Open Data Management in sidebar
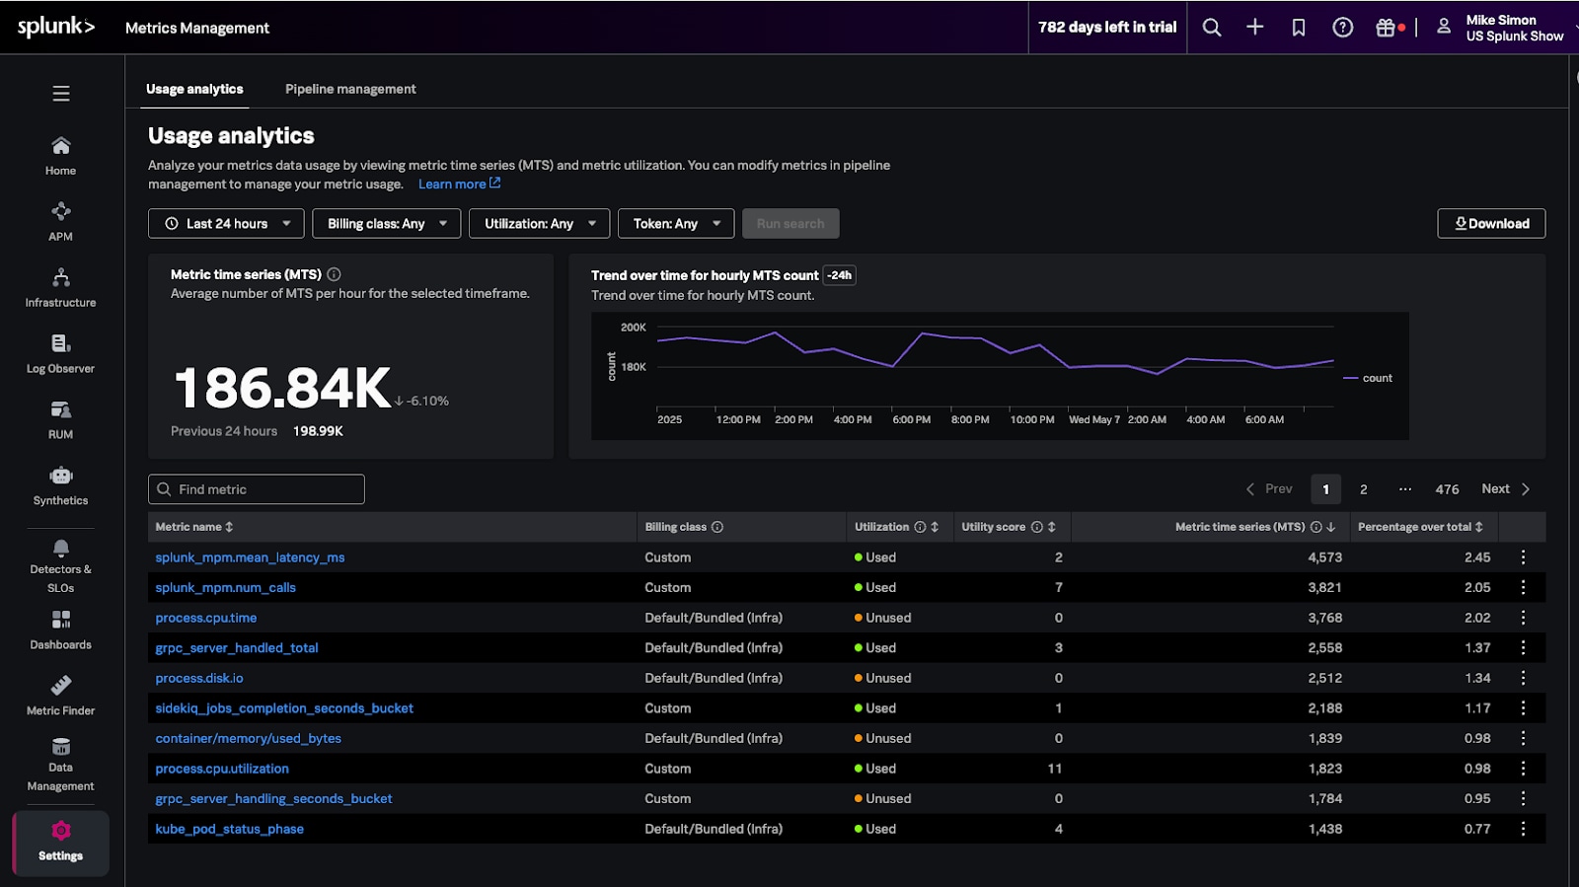 (x=60, y=765)
